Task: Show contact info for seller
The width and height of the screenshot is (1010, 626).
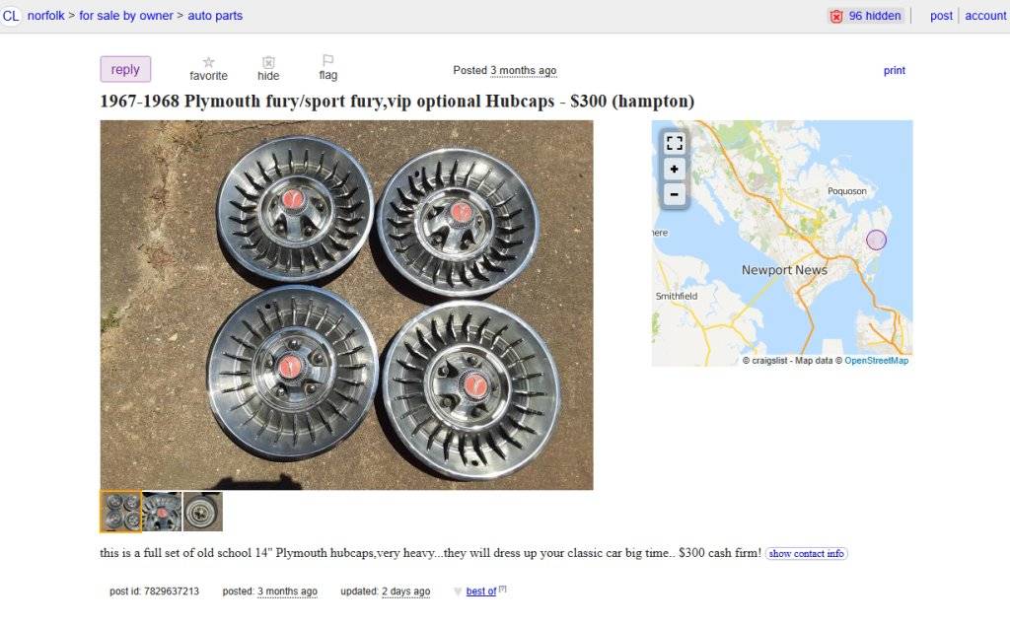Action: 807,554
